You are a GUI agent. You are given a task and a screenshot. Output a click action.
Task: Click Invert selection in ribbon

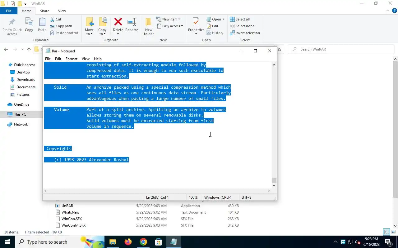[x=245, y=33]
